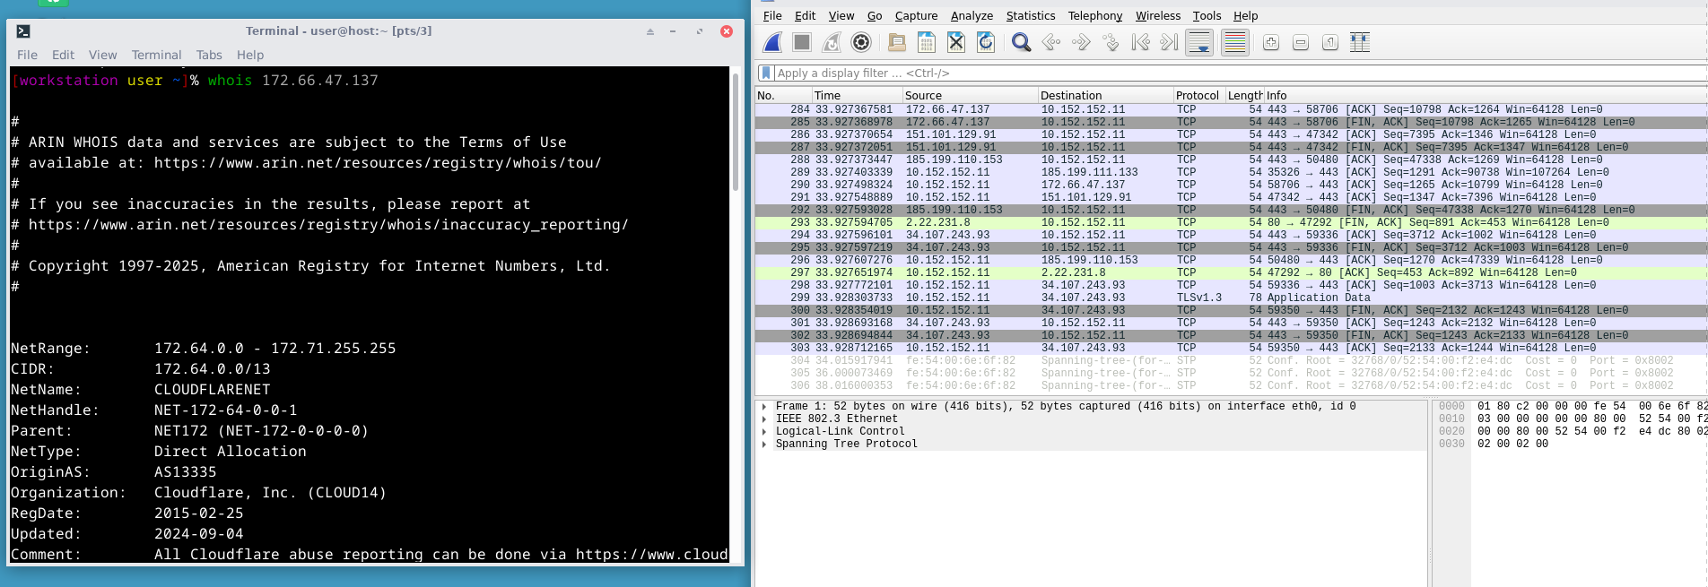Open the Analyze menu
The image size is (1708, 587).
[972, 15]
